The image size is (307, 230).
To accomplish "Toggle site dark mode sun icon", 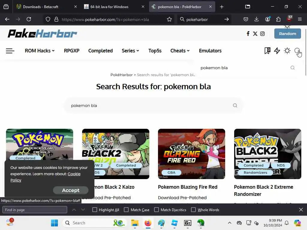I will (x=287, y=51).
